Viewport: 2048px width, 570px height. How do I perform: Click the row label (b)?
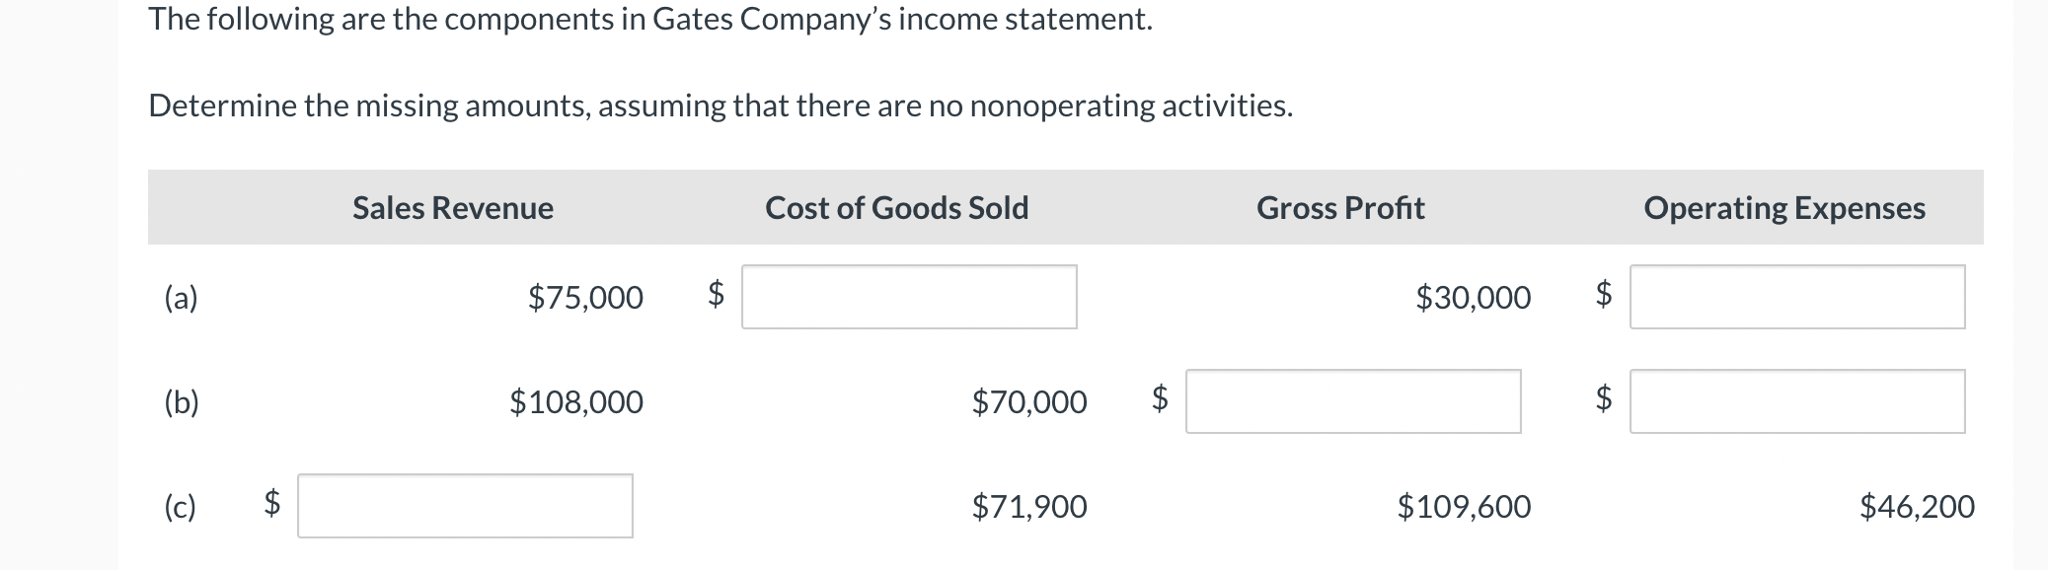pyautogui.click(x=182, y=402)
